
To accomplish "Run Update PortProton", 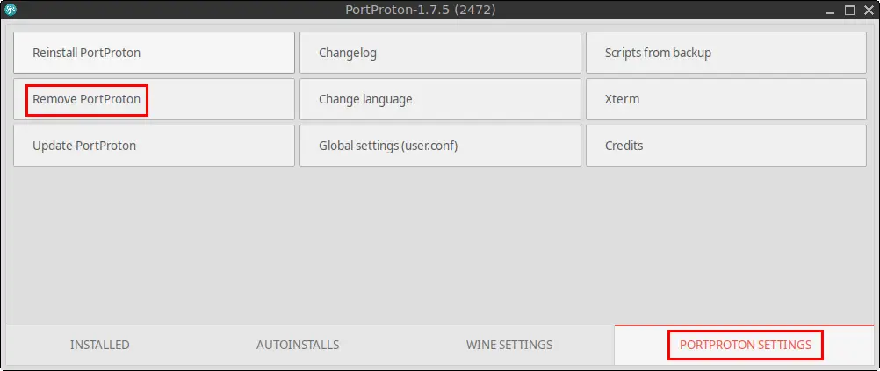I will (154, 146).
